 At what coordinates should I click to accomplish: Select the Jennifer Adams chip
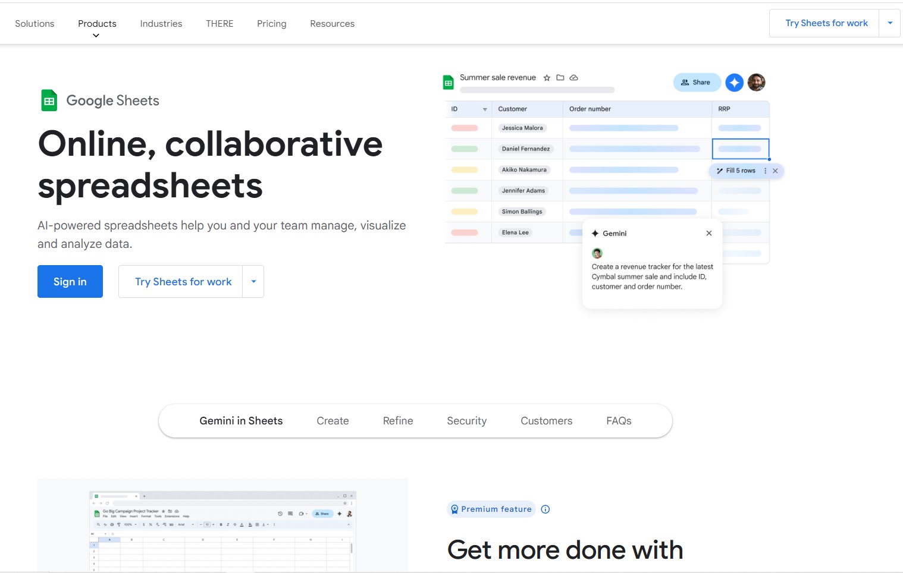[x=523, y=191]
